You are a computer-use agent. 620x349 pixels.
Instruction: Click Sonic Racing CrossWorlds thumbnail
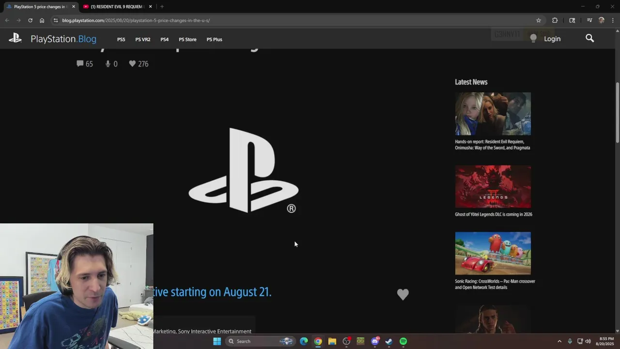493,253
